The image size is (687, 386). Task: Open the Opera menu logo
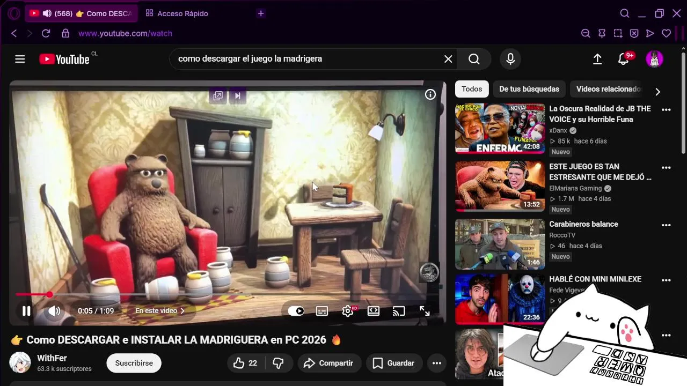[x=14, y=13]
